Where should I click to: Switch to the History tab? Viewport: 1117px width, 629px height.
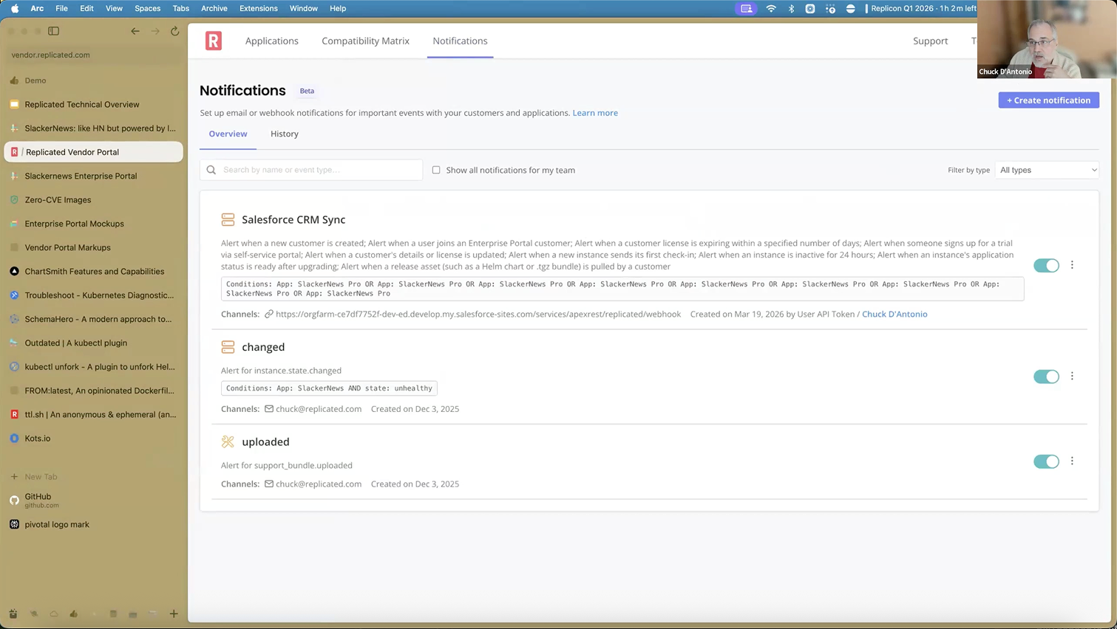click(x=285, y=134)
